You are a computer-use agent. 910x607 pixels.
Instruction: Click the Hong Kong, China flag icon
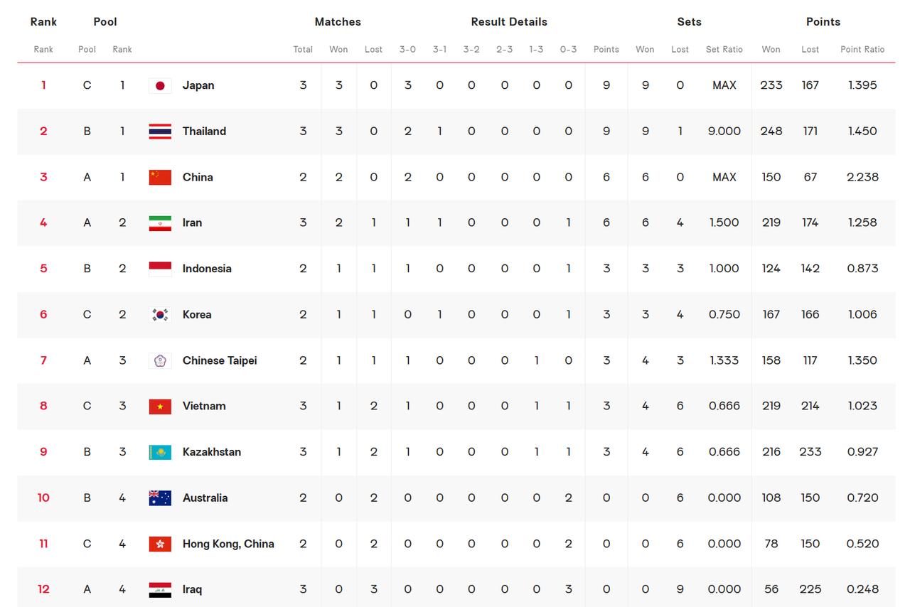coord(160,544)
